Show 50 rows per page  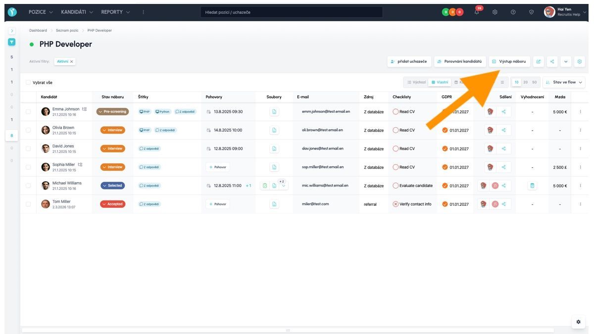[x=534, y=82]
